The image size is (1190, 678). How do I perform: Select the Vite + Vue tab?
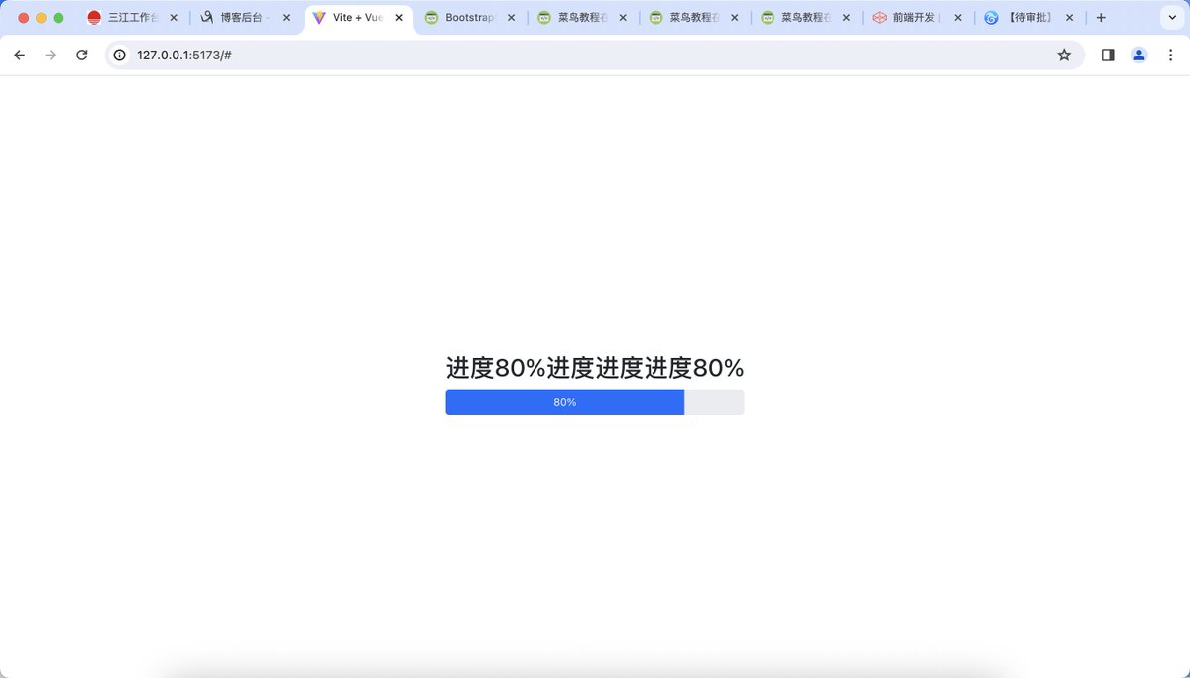coord(358,18)
